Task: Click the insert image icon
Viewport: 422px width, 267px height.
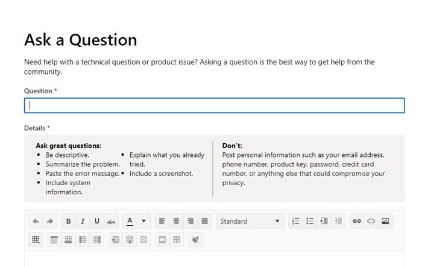Action: pos(385,221)
